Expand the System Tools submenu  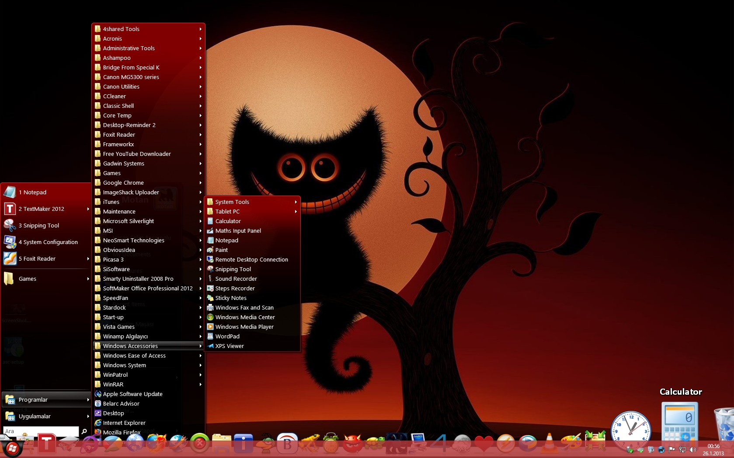(252, 202)
